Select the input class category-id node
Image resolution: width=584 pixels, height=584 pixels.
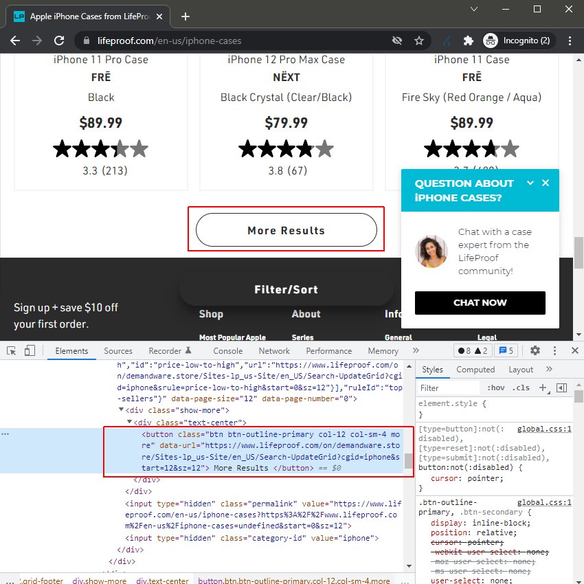point(251,538)
